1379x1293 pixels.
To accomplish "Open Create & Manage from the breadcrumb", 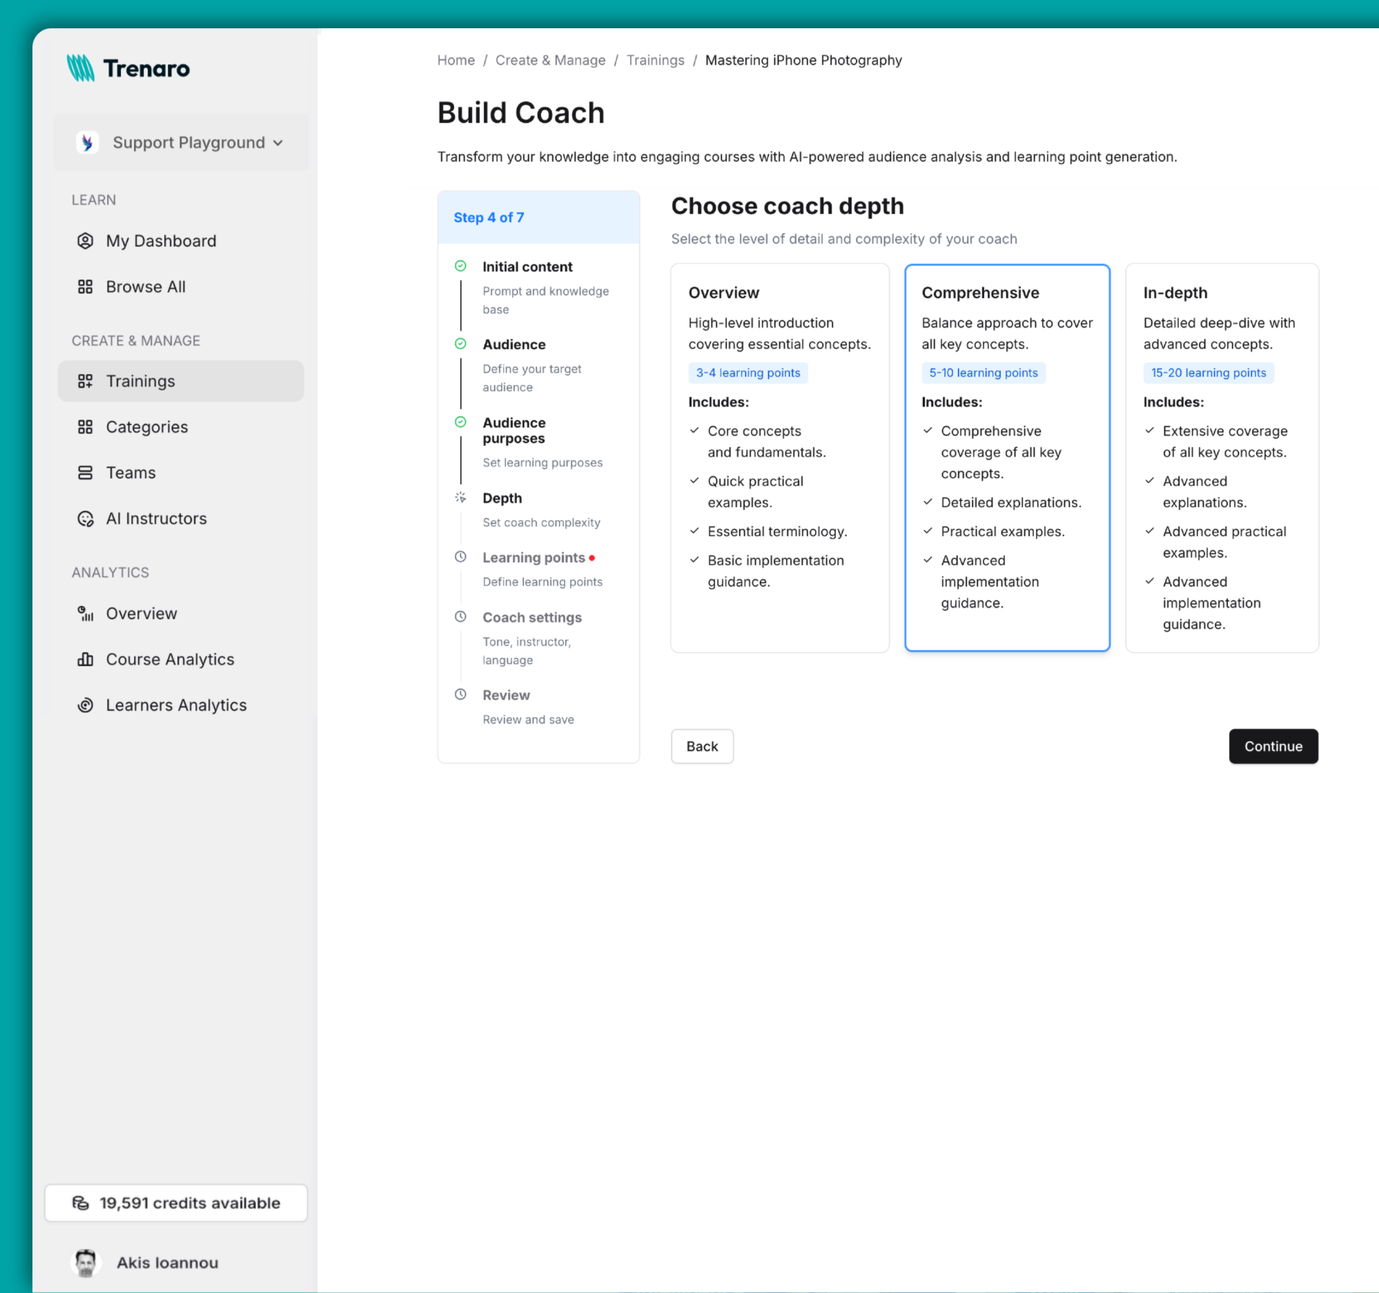I will 550,60.
